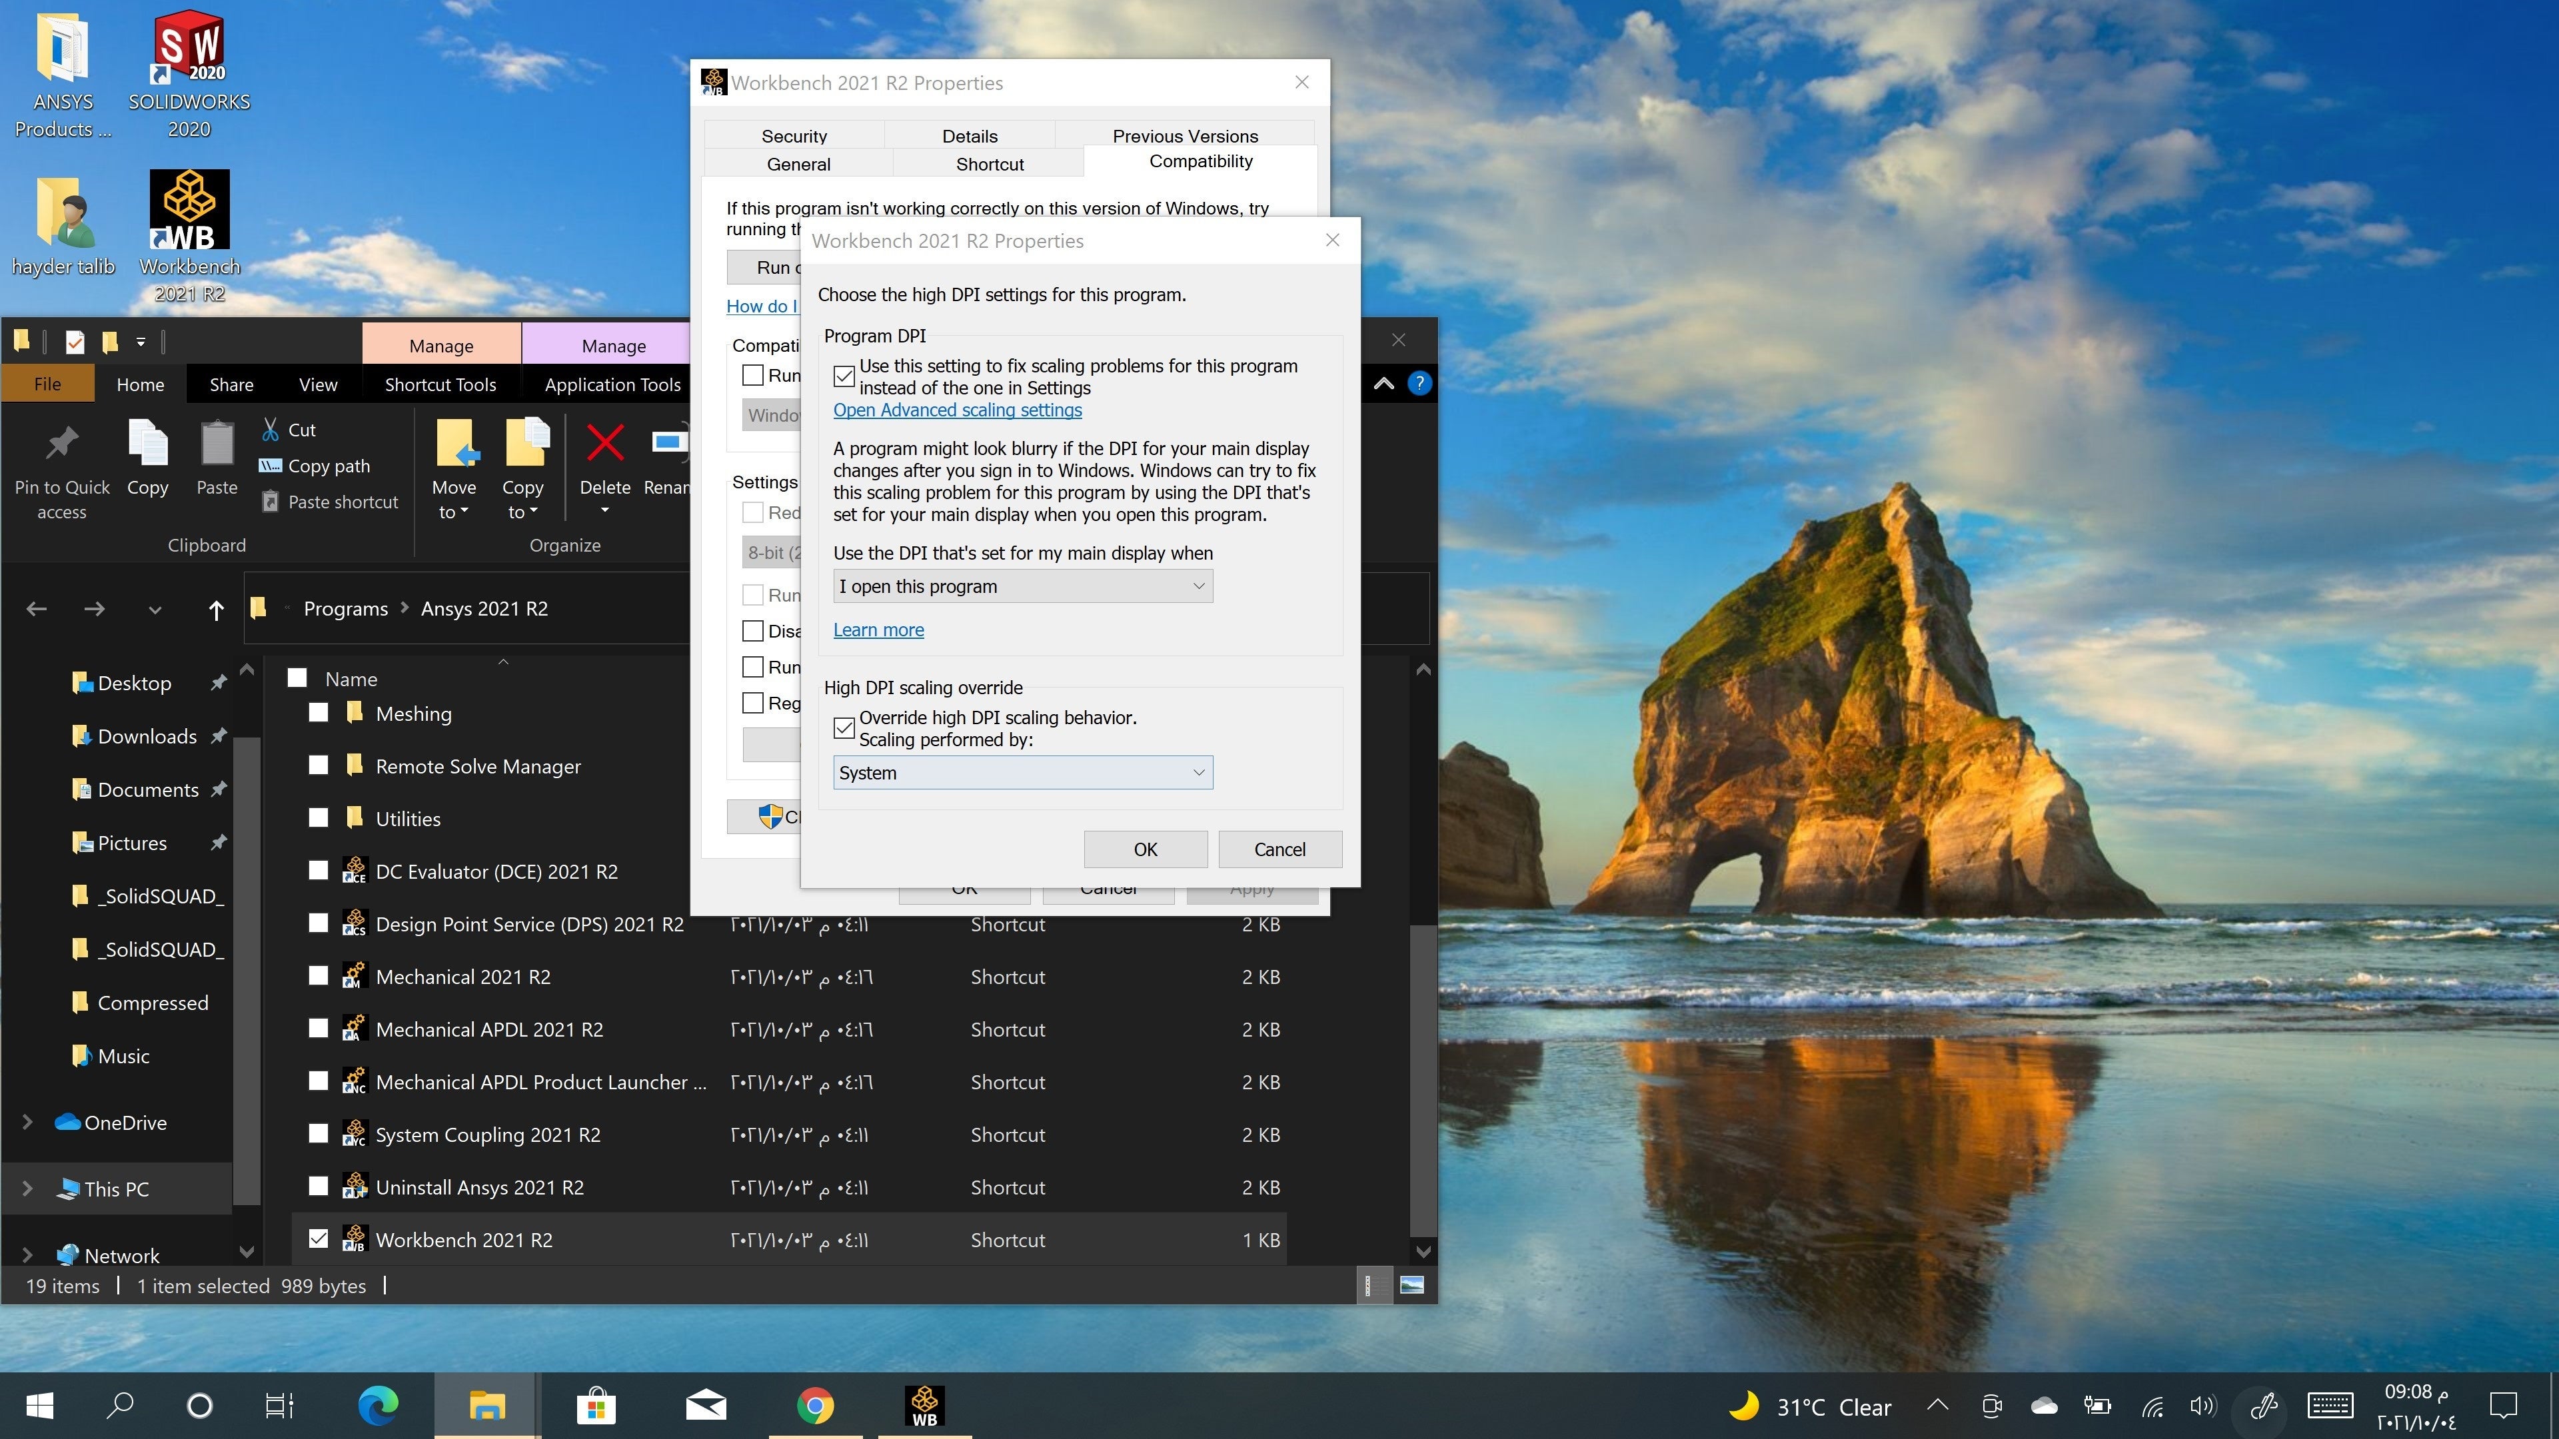Check the Utilities folder checkbox

318,818
